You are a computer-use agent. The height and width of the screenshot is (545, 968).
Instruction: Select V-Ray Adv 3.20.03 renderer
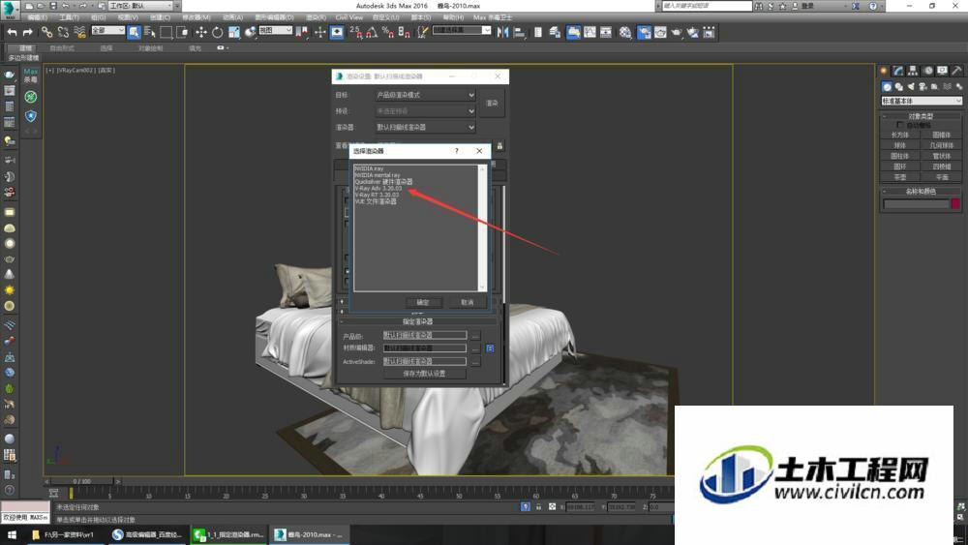pyautogui.click(x=378, y=188)
